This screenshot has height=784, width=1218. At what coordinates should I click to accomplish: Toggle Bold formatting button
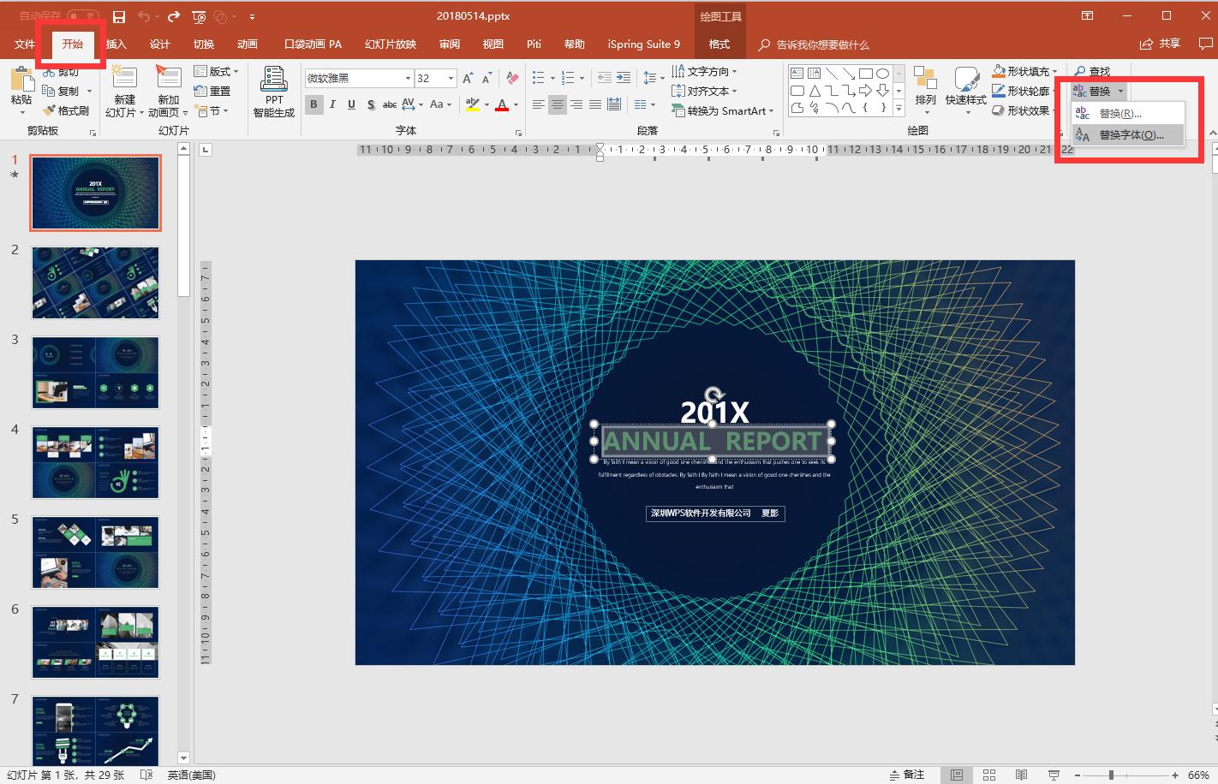[313, 104]
